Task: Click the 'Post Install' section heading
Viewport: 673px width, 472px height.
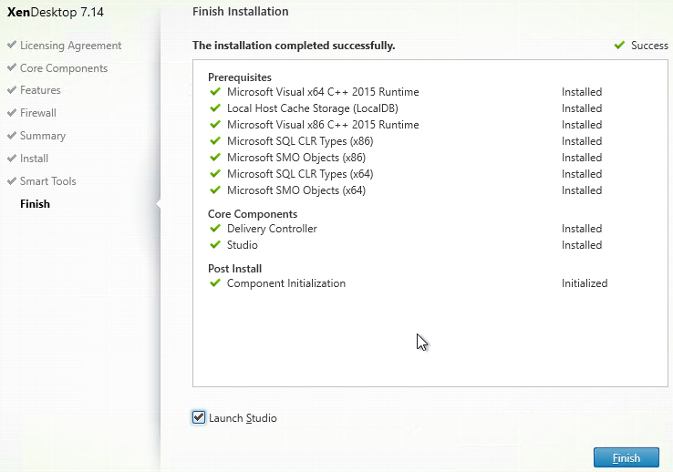Action: (x=234, y=269)
